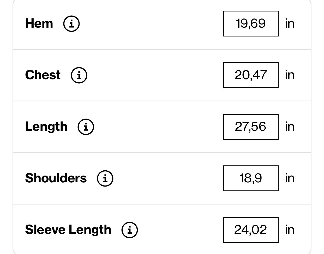Select the Chest value field 20,47

click(251, 75)
